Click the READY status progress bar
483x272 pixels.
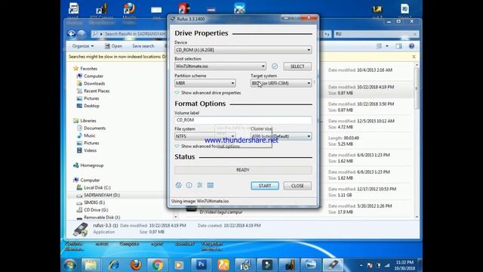pos(243,170)
